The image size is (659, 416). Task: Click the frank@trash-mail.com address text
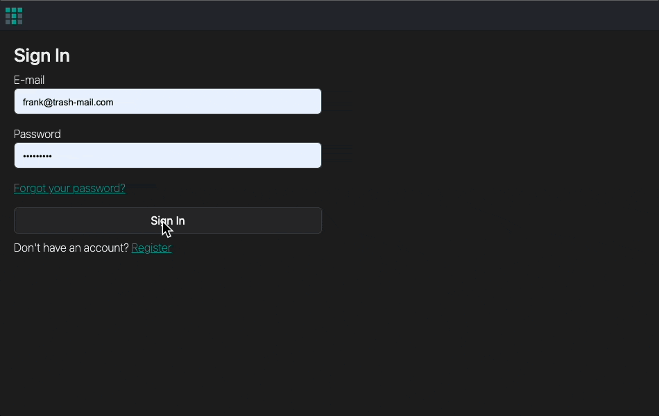[x=68, y=102]
